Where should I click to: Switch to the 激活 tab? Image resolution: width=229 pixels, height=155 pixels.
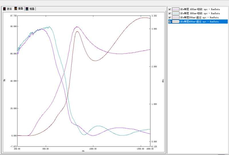[x=7, y=9]
